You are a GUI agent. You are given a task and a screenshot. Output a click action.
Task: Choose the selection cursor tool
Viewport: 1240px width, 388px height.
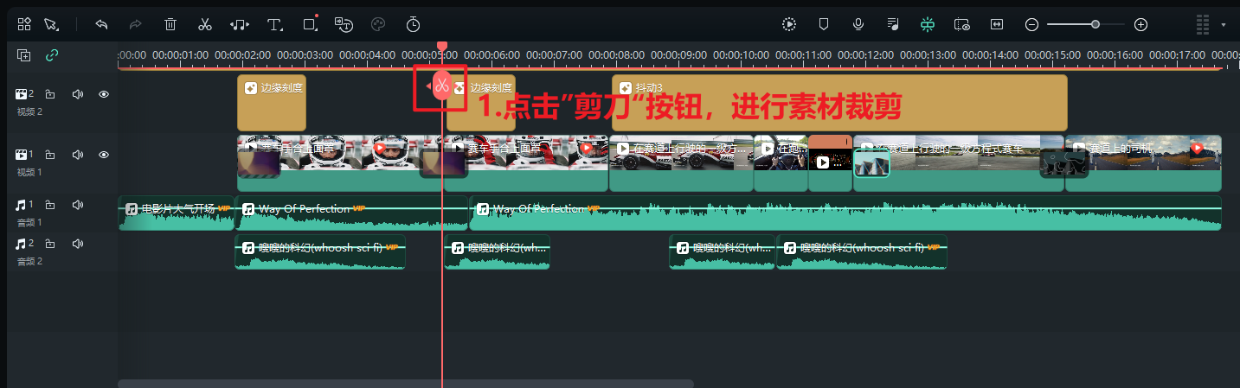50,24
